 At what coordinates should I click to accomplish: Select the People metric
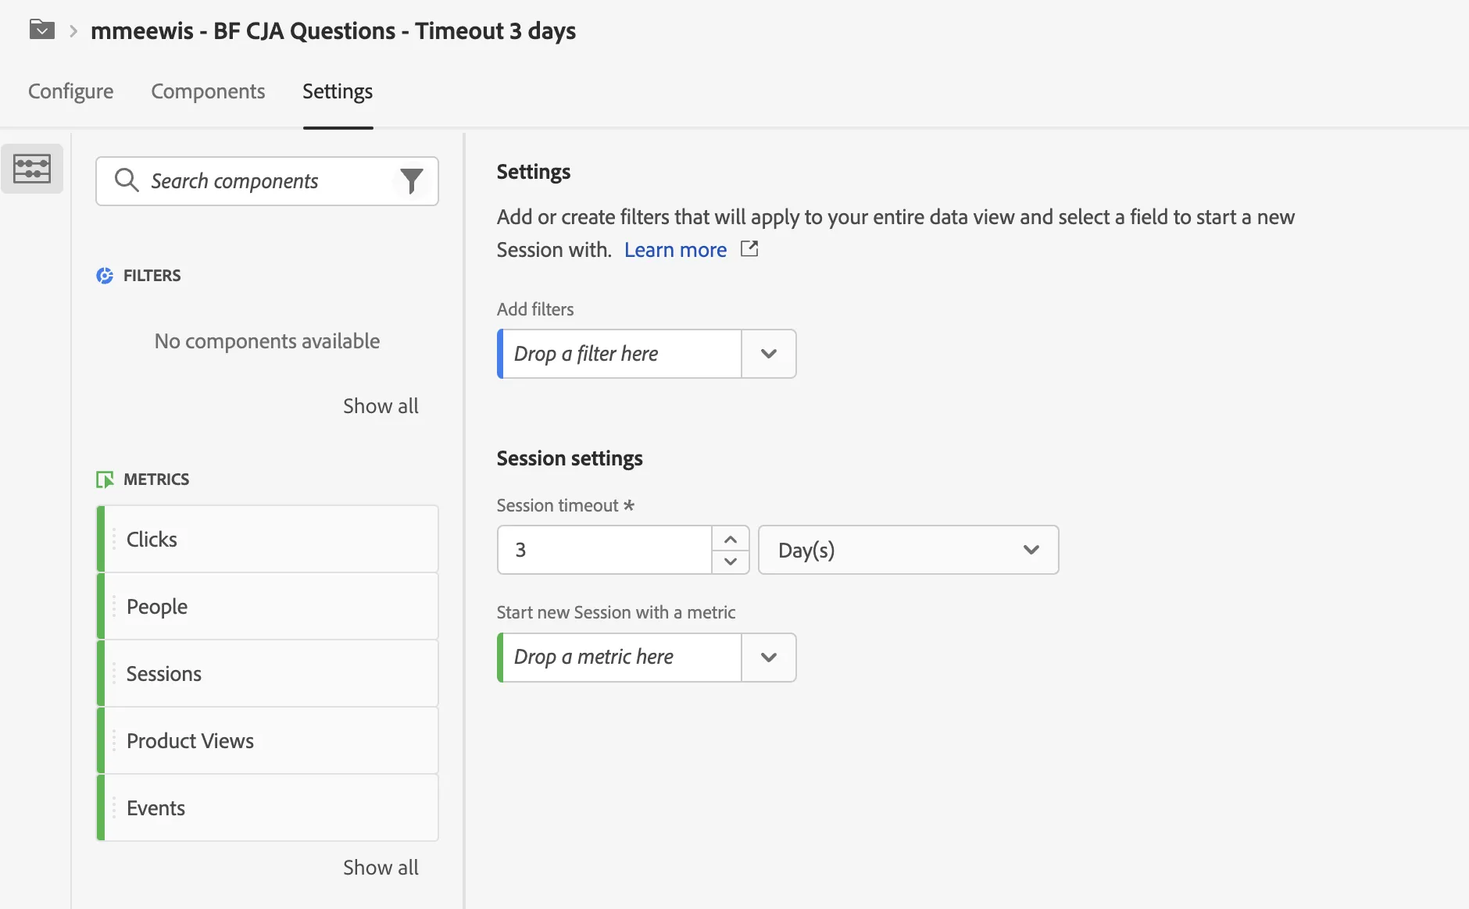[x=267, y=607]
